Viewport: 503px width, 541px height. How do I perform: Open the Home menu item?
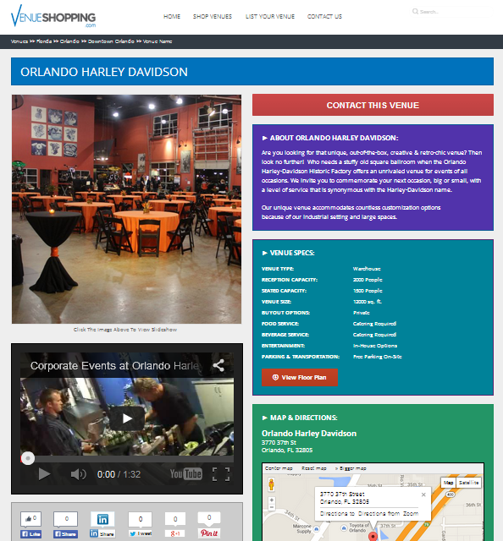click(172, 16)
